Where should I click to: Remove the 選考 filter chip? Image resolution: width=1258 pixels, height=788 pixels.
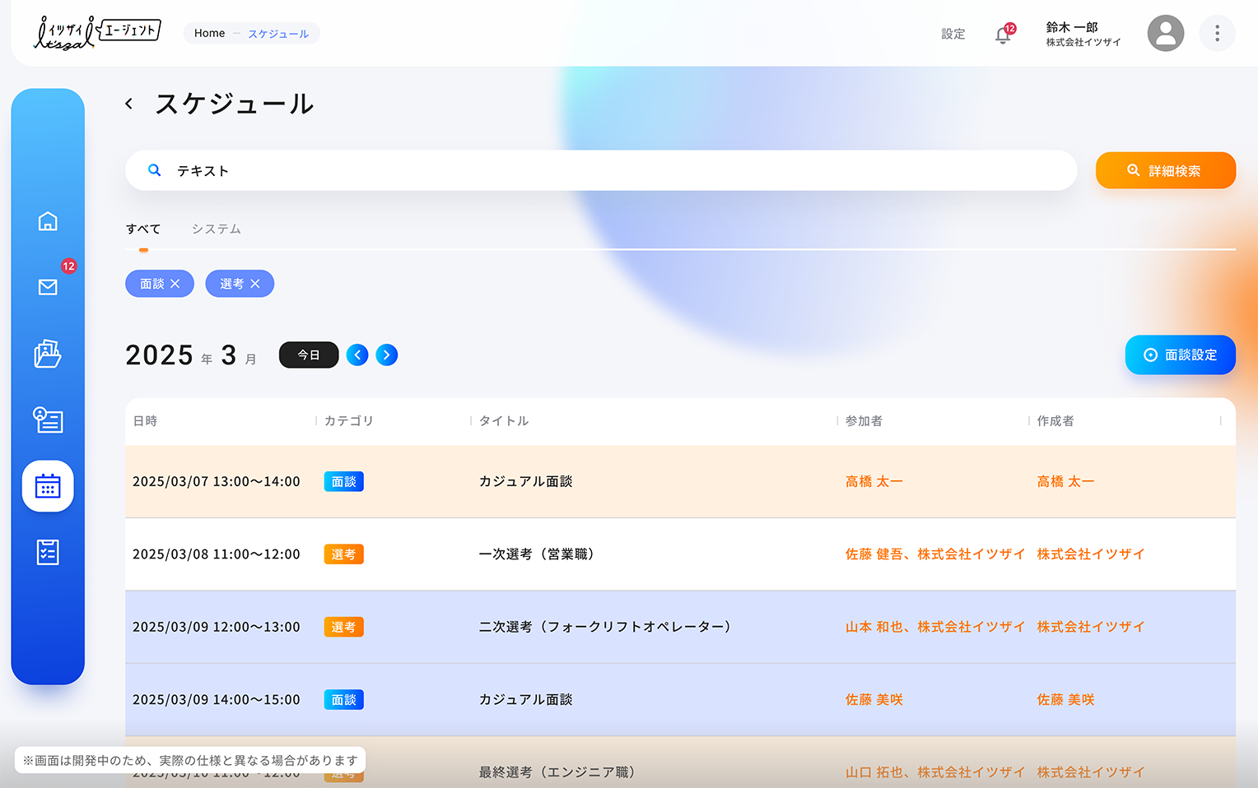click(x=255, y=284)
